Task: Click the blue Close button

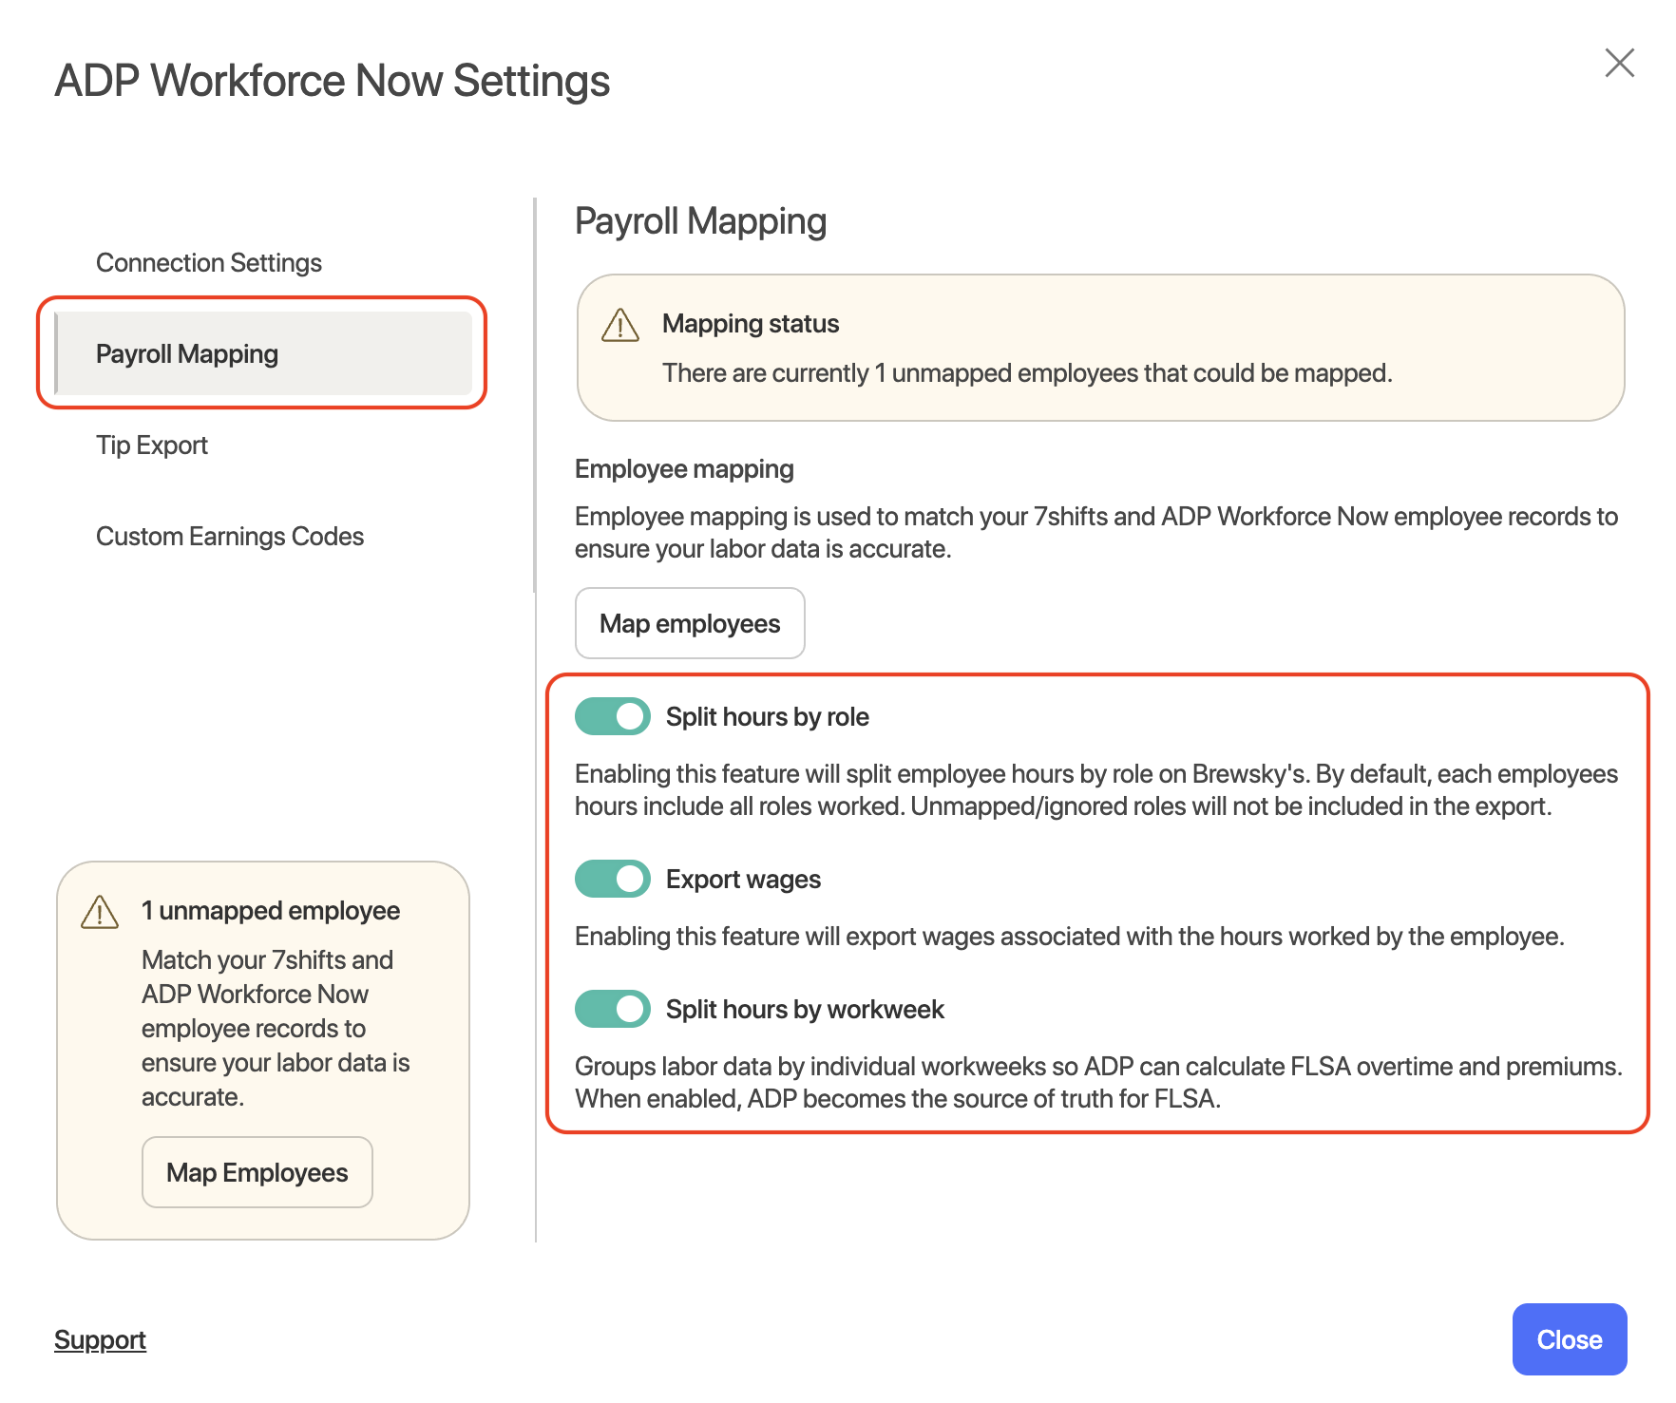Action: coord(1569,1339)
